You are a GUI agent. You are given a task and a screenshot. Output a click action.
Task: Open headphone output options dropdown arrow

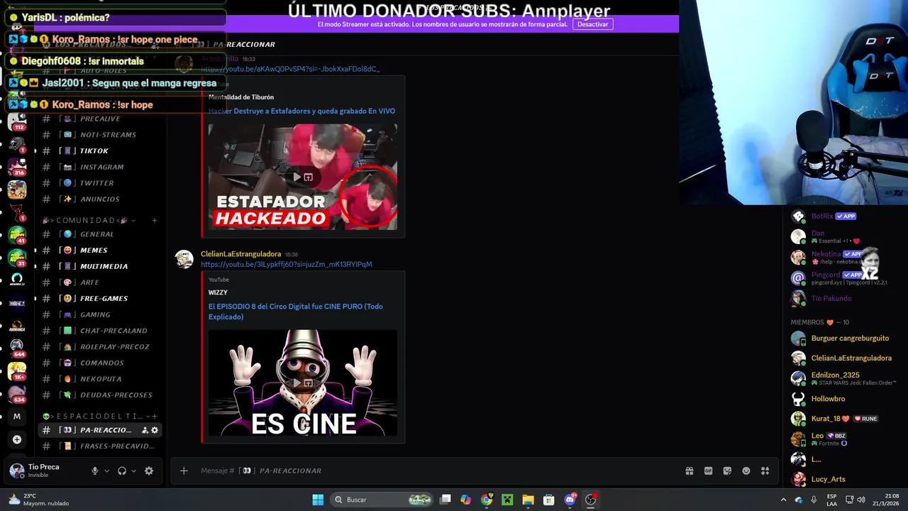point(133,471)
